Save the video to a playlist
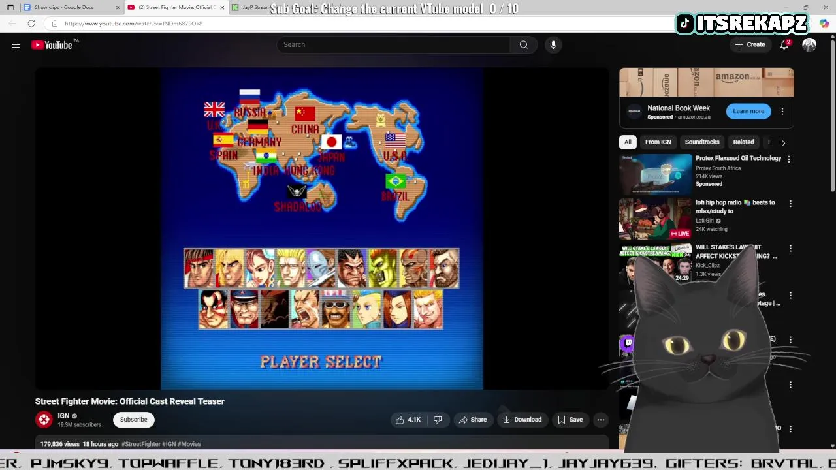Screen dimensions: 836x470 click(570, 420)
